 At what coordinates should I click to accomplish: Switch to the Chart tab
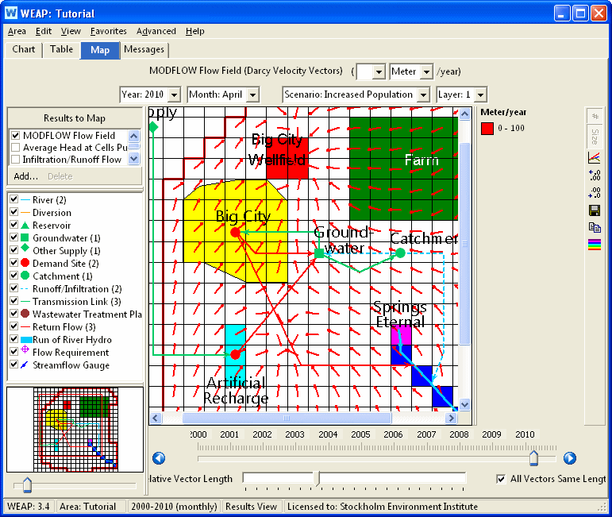[x=24, y=49]
